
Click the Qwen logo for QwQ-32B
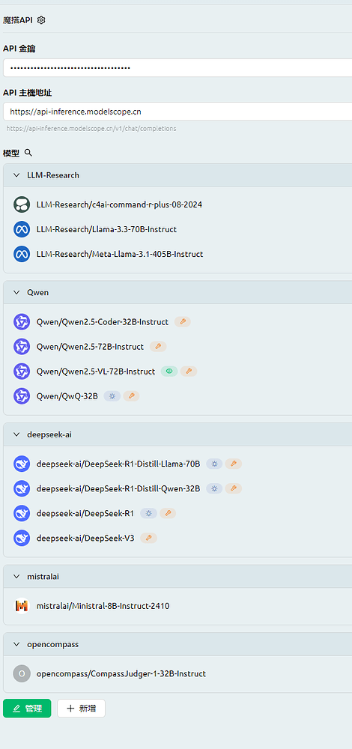22,396
